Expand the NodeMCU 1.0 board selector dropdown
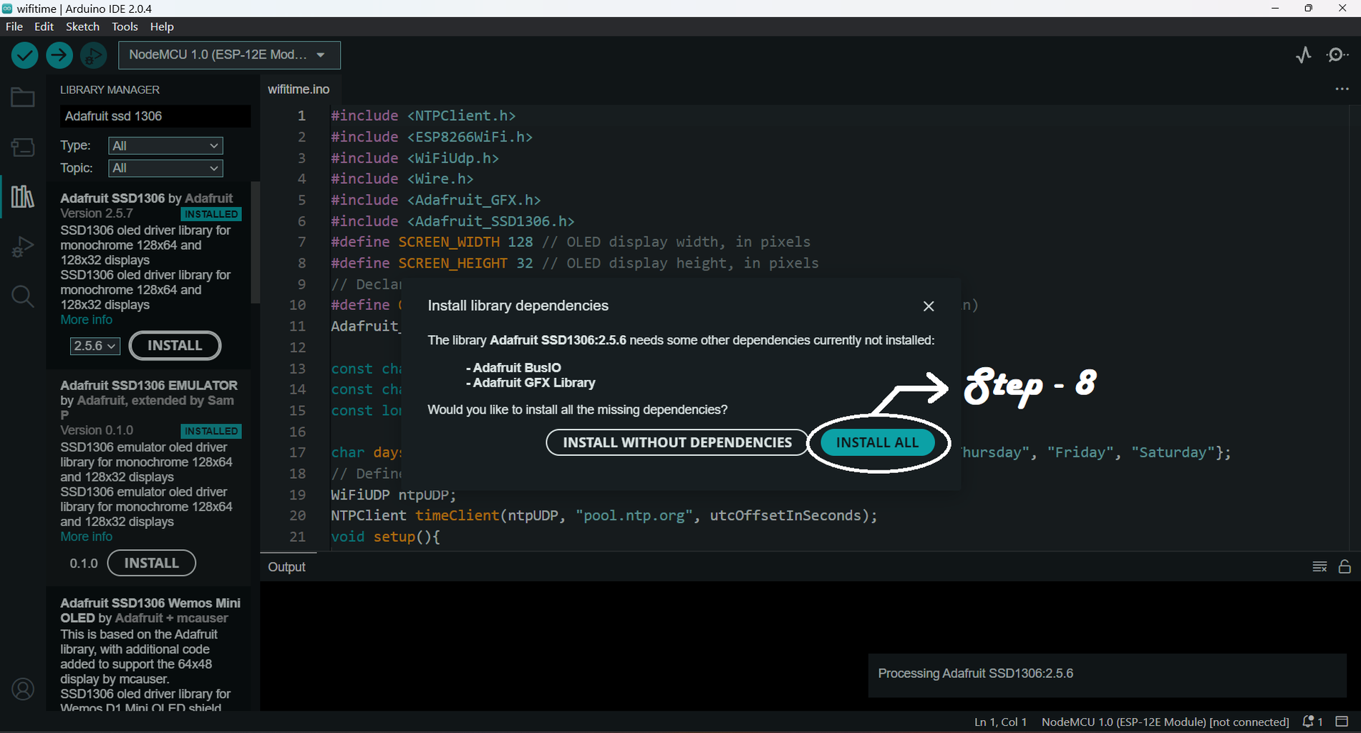 click(x=229, y=55)
